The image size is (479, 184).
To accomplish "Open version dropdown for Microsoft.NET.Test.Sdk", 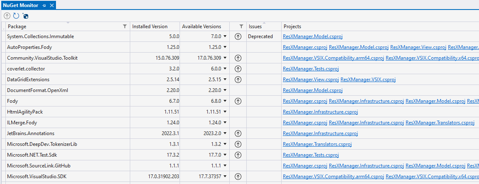I will tap(225, 155).
